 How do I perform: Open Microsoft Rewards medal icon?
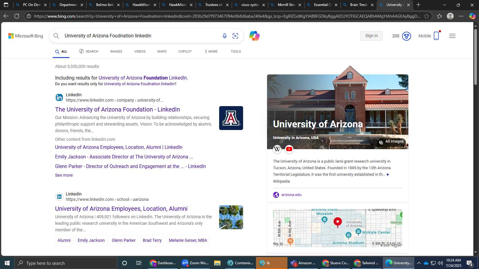pos(407,36)
